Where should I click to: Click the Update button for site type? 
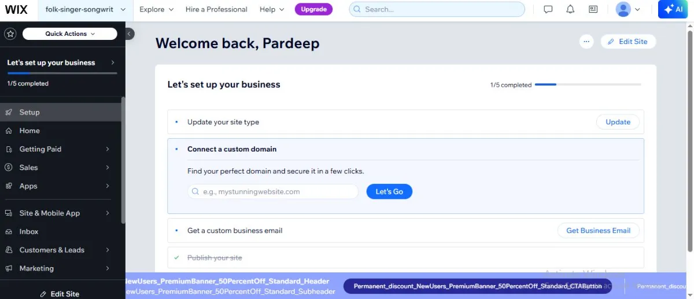618,122
